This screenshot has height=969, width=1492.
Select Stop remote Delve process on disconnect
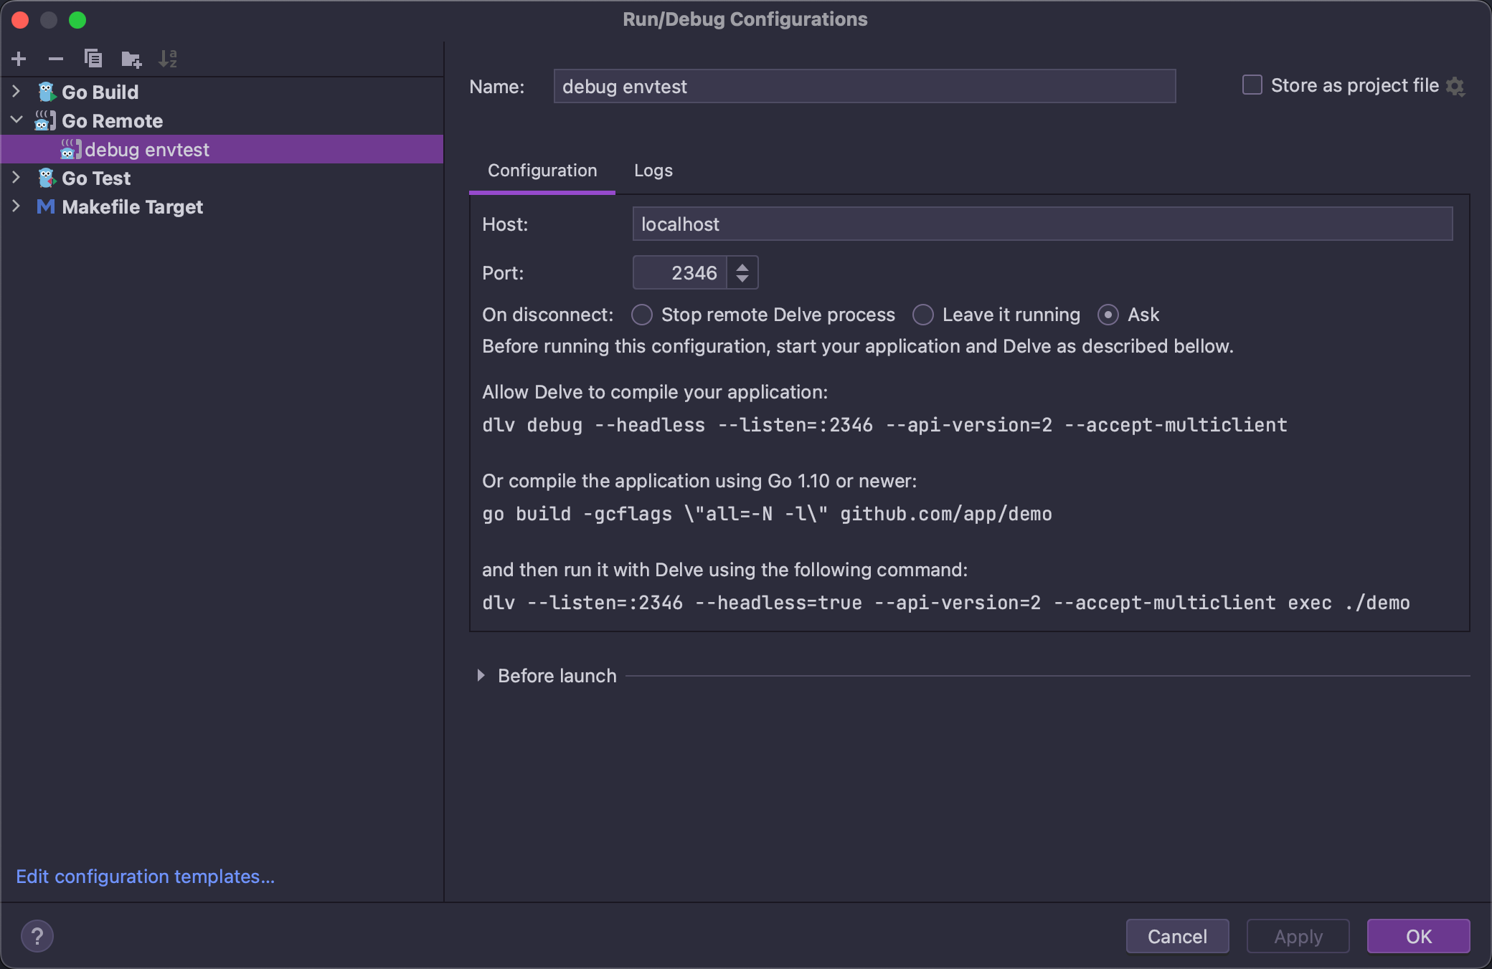pos(643,315)
